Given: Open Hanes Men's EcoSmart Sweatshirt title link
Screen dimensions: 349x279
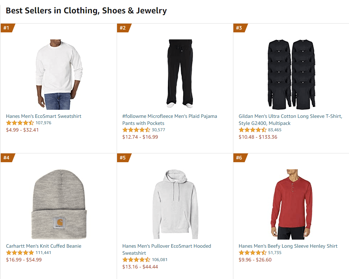Looking at the screenshot, I should [x=44, y=116].
